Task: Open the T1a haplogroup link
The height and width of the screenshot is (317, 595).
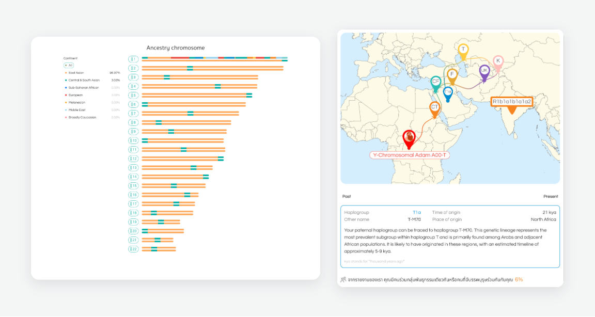Action: [417, 212]
